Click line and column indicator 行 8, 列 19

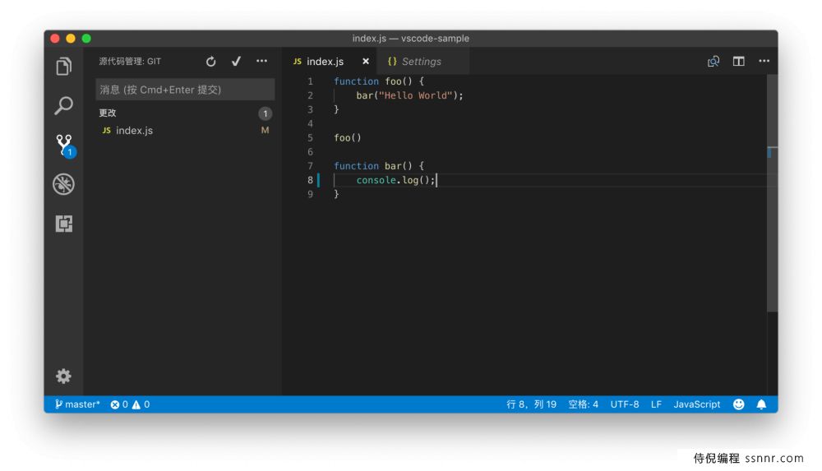(x=531, y=404)
